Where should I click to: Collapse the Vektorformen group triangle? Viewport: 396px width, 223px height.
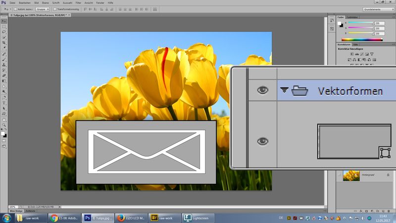[284, 91]
